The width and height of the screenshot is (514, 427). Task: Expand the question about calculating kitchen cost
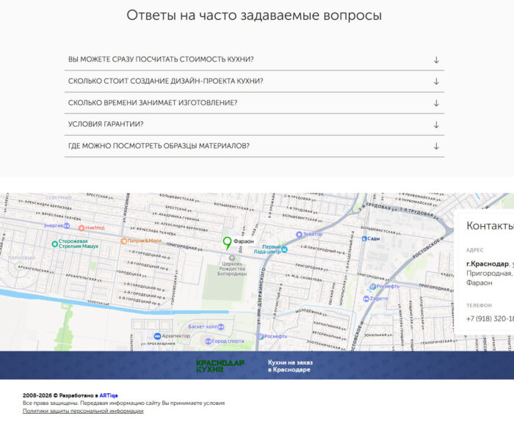click(x=436, y=59)
